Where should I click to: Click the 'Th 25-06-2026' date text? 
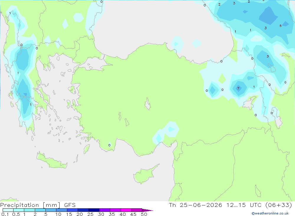coord(196,205)
